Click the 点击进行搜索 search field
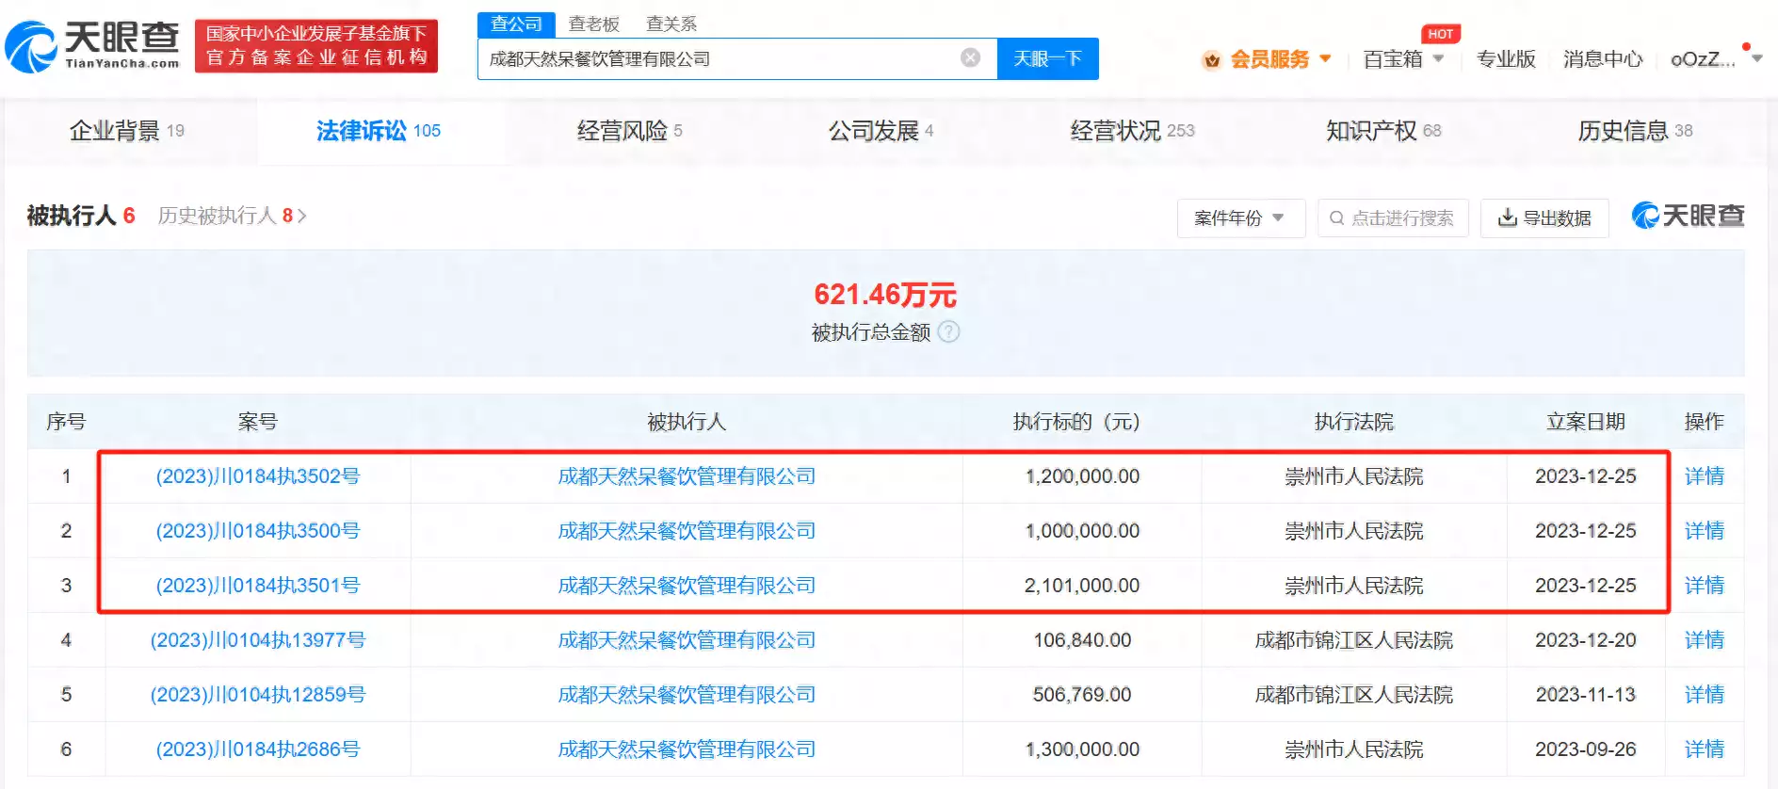 pos(1393,217)
